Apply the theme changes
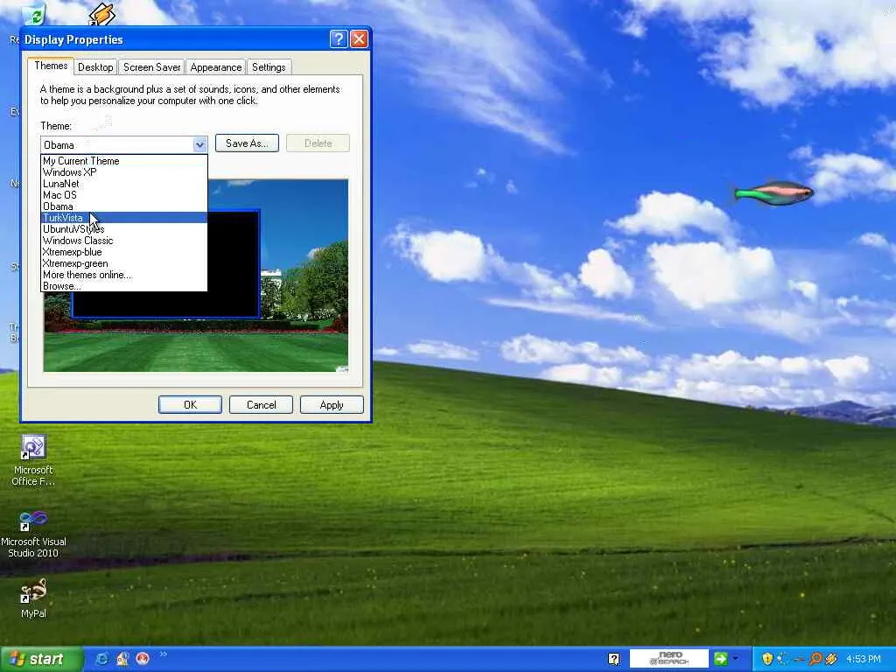The image size is (896, 672). [x=332, y=405]
